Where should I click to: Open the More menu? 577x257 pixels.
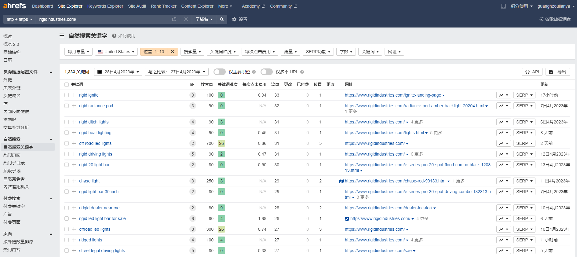click(x=225, y=6)
